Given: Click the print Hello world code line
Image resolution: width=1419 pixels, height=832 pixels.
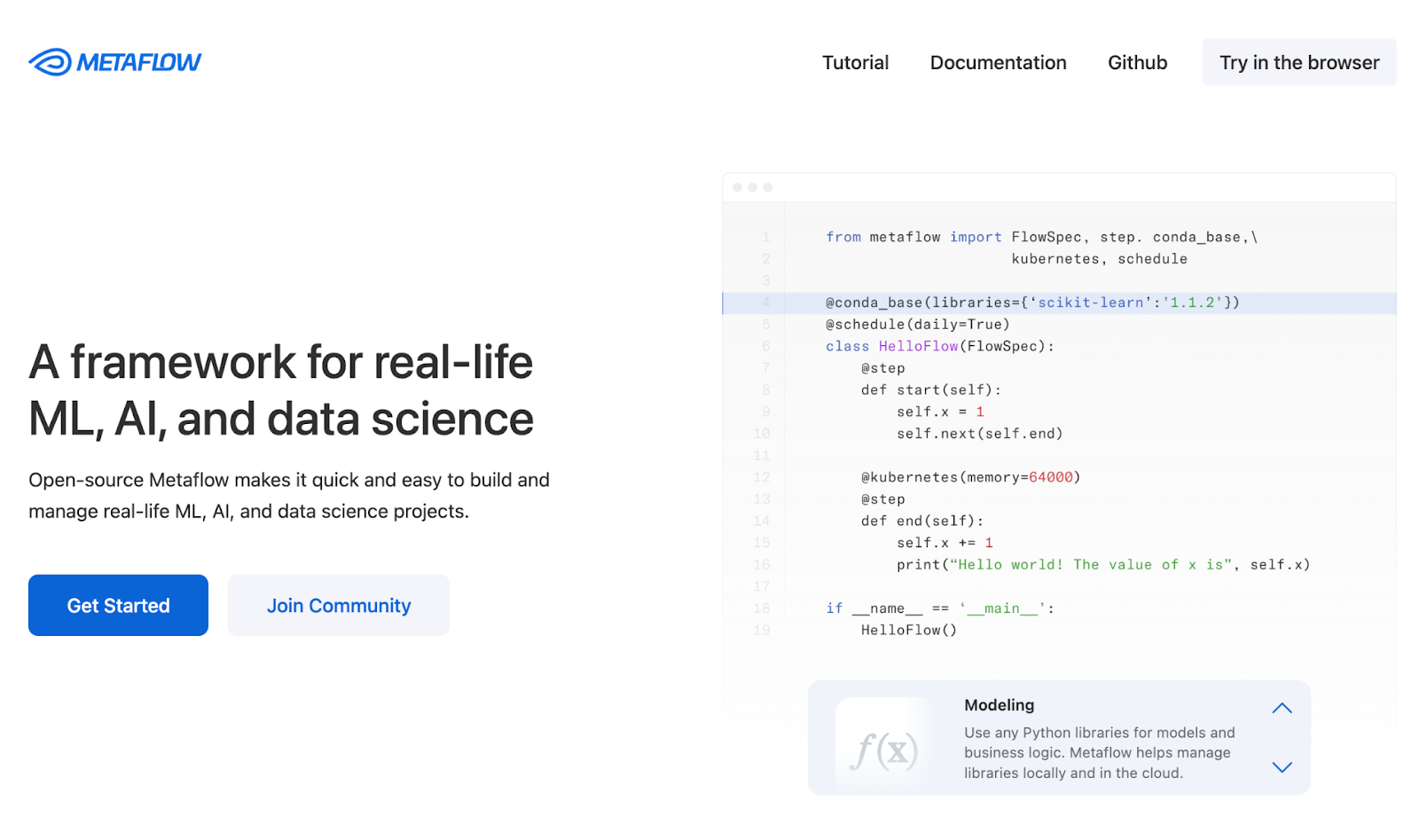Looking at the screenshot, I should [x=1102, y=565].
